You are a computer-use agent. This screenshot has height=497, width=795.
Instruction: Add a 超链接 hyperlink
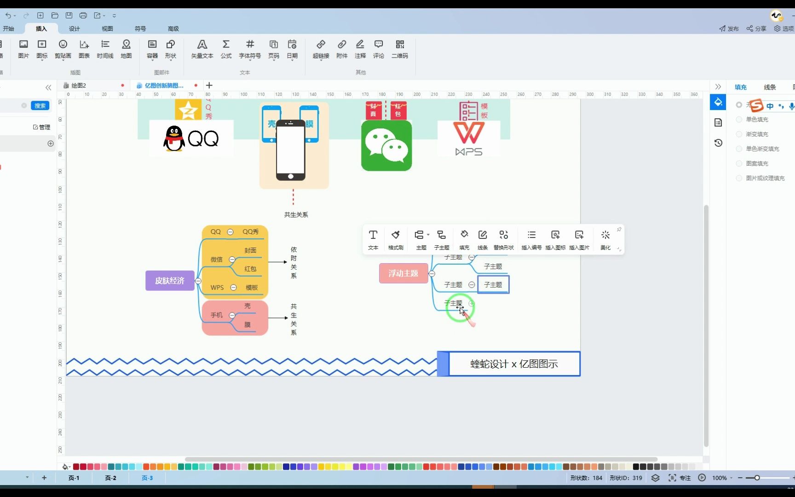(321, 49)
